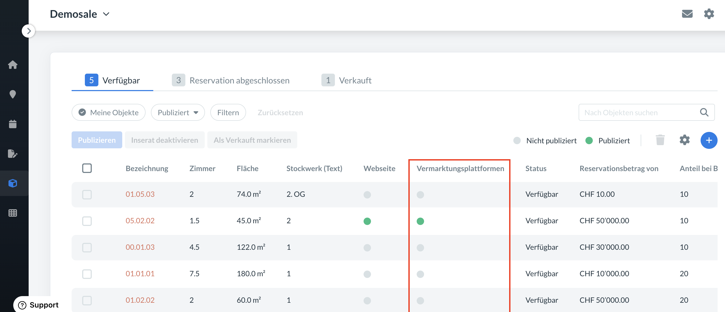This screenshot has height=312, width=725.
Task: Click the location pin sidebar icon
Action: point(13,94)
